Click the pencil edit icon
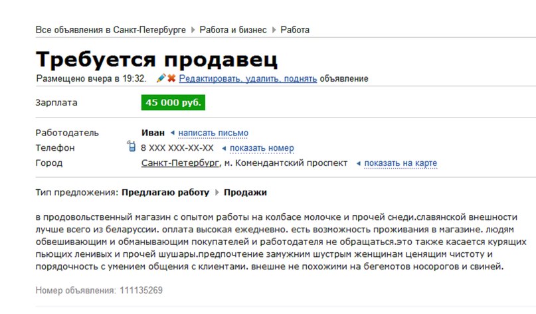 [161, 78]
